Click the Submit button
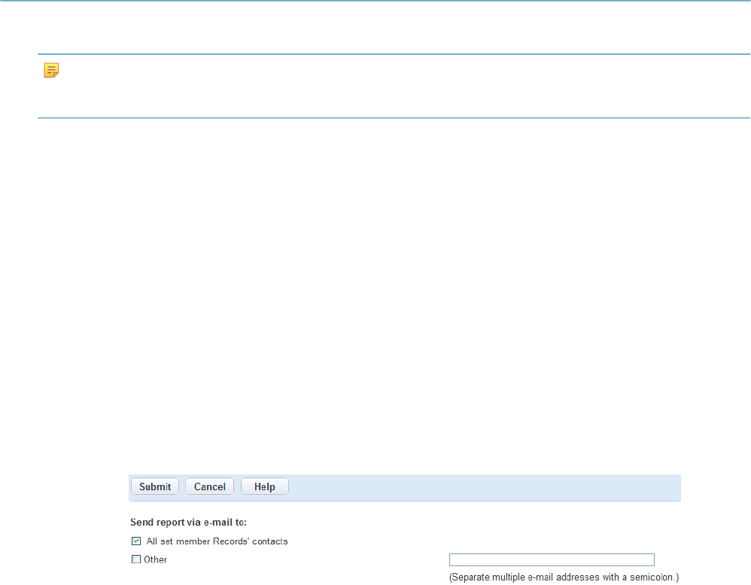Viewport: 751px width, 585px height. [155, 486]
